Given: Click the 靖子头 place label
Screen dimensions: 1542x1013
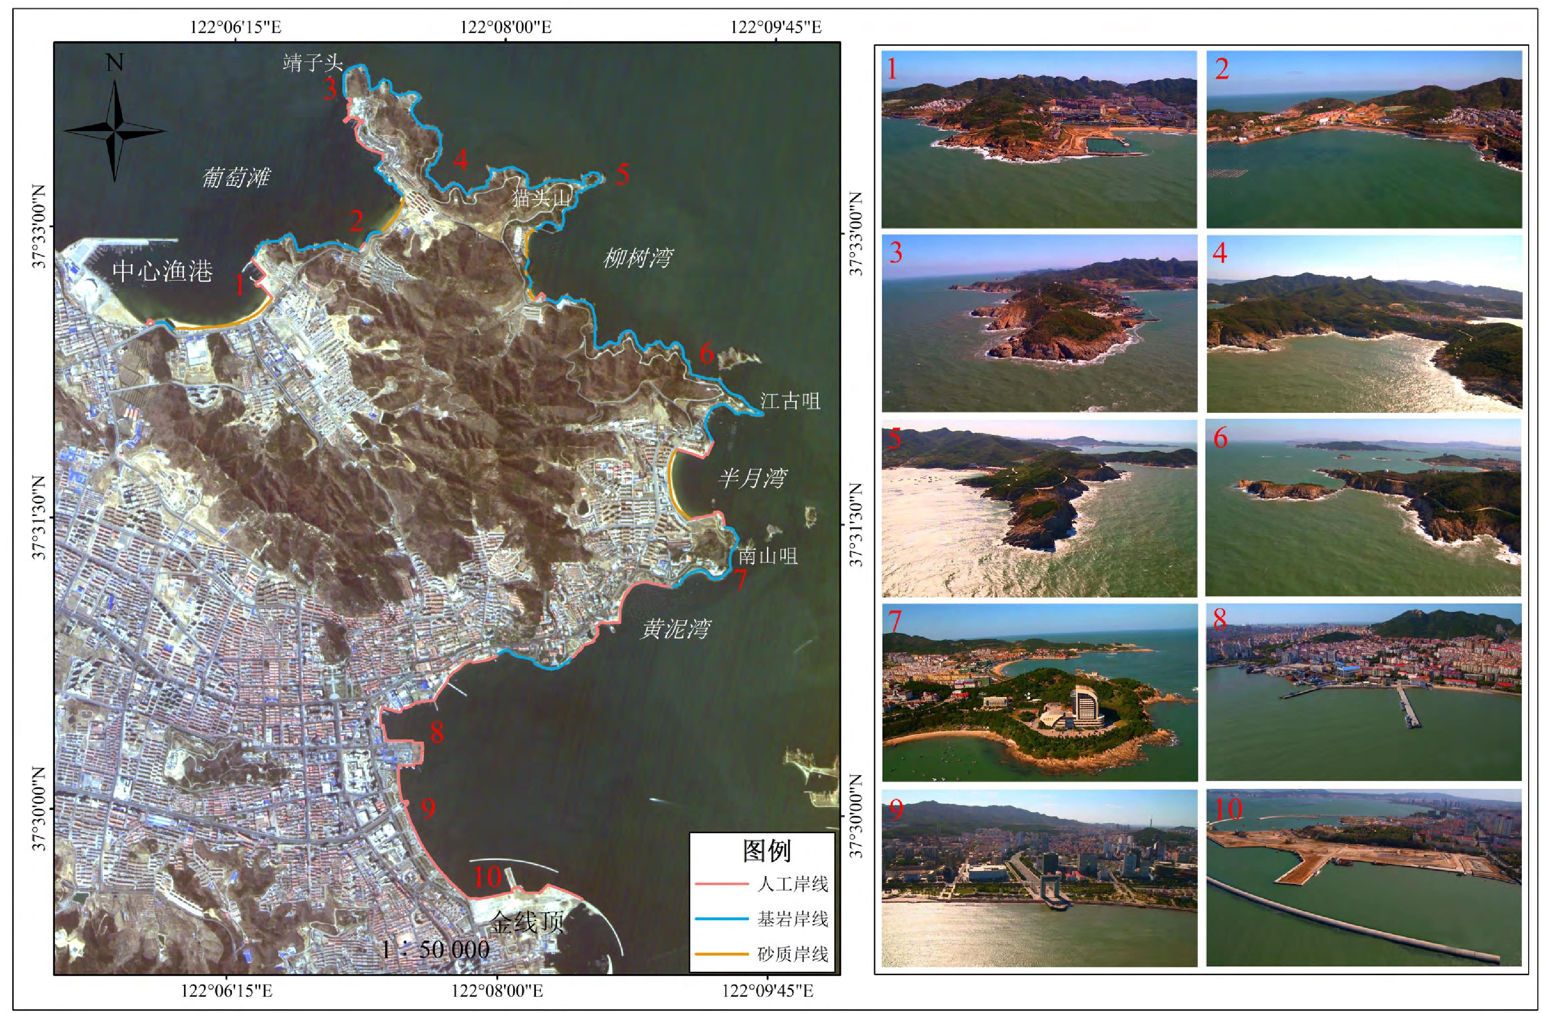Looking at the screenshot, I should tap(312, 63).
